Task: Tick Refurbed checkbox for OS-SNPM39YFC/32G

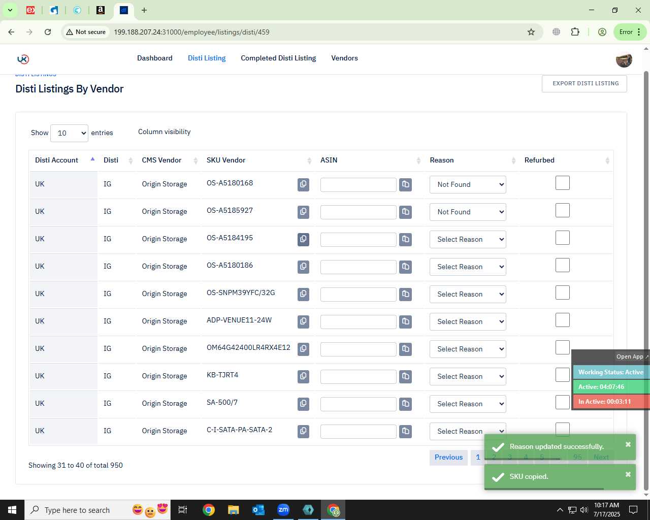Action: [563, 292]
